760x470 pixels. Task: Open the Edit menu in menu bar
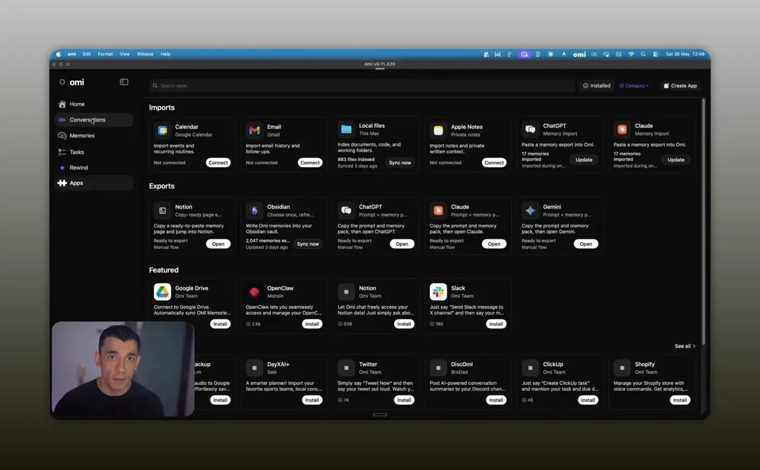click(x=87, y=54)
